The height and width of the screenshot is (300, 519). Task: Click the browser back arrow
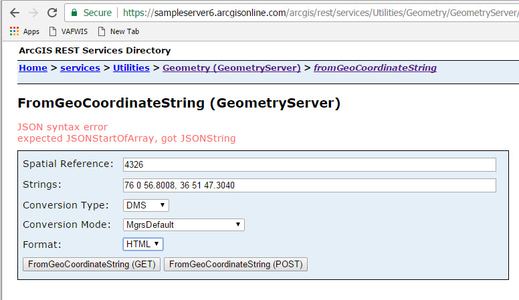(x=14, y=13)
